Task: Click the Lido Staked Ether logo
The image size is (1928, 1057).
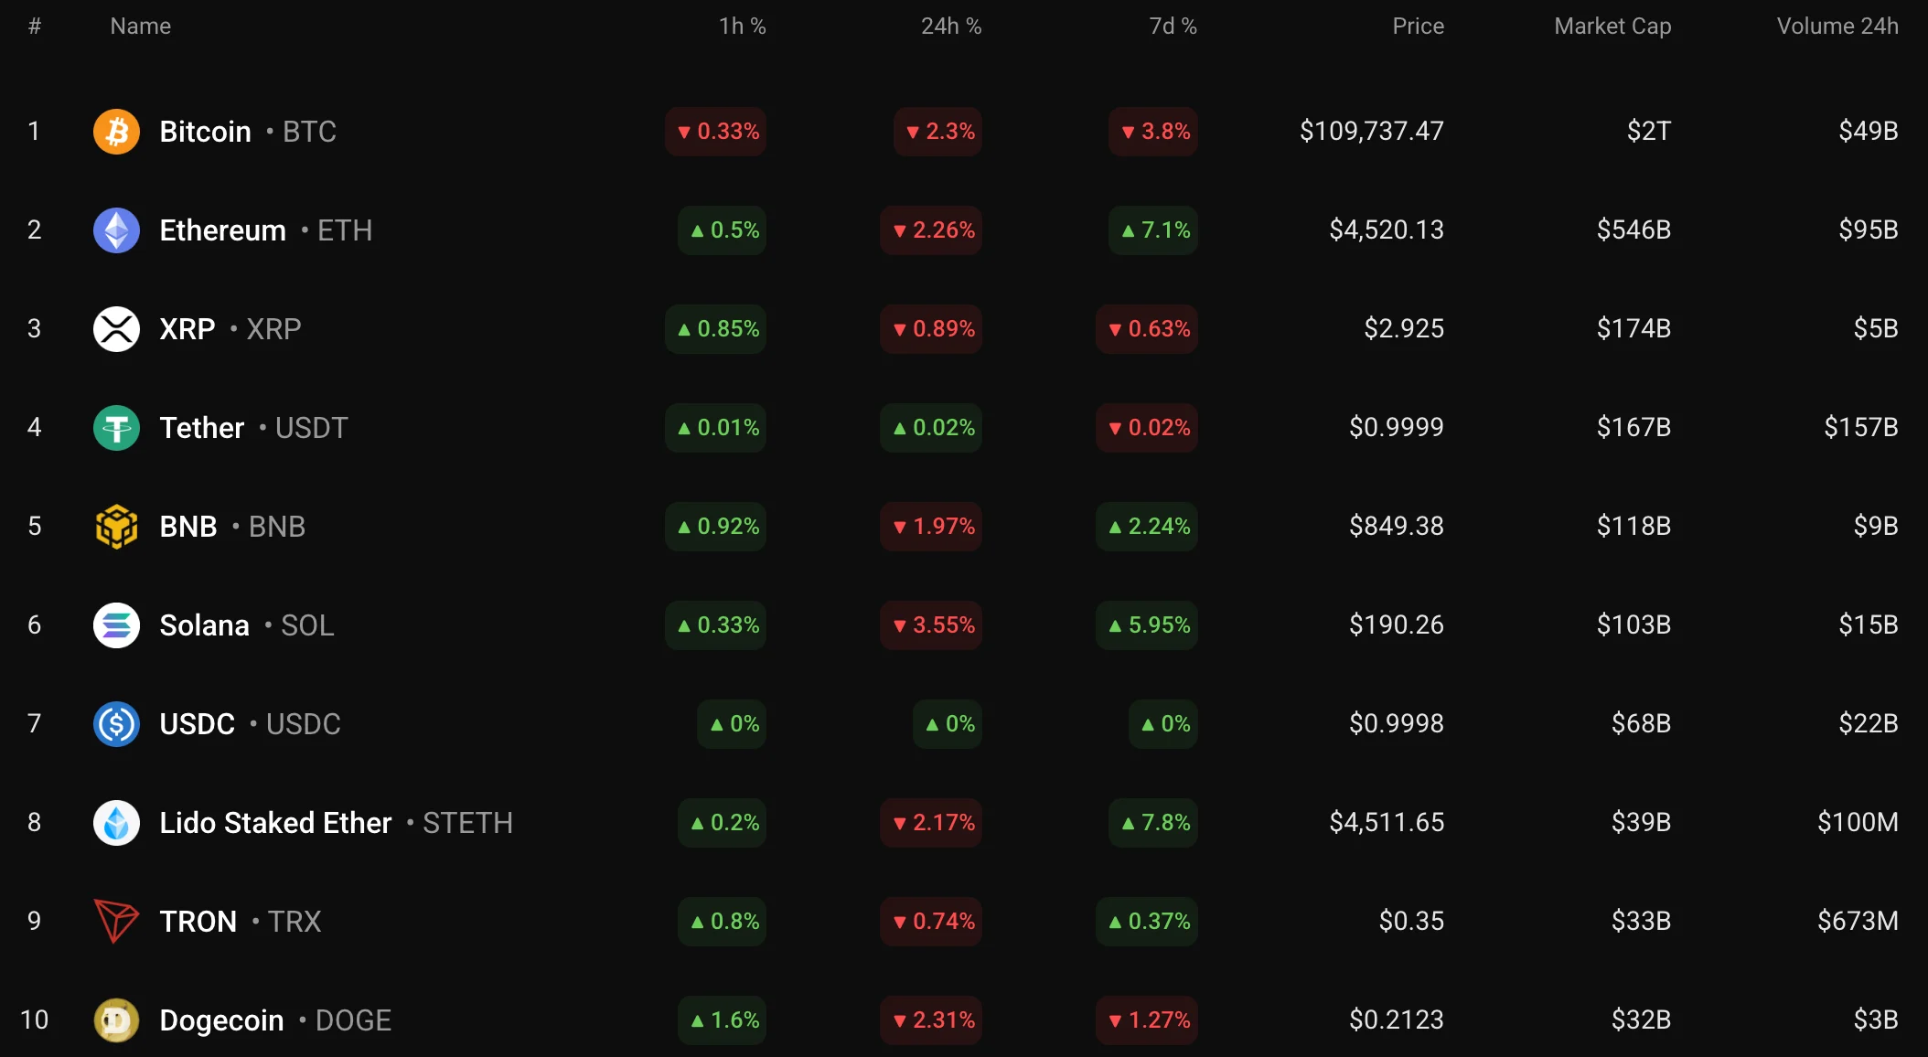Action: 116,823
